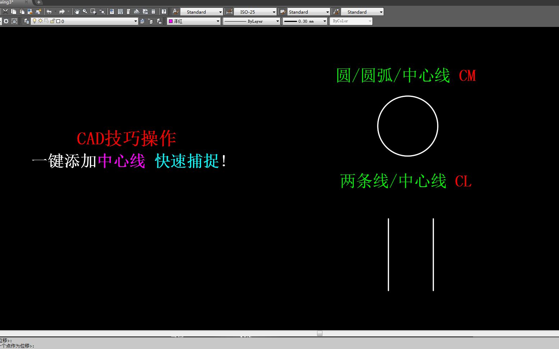
Task: Click the green text 两条线/中心线
Action: pyautogui.click(x=393, y=181)
